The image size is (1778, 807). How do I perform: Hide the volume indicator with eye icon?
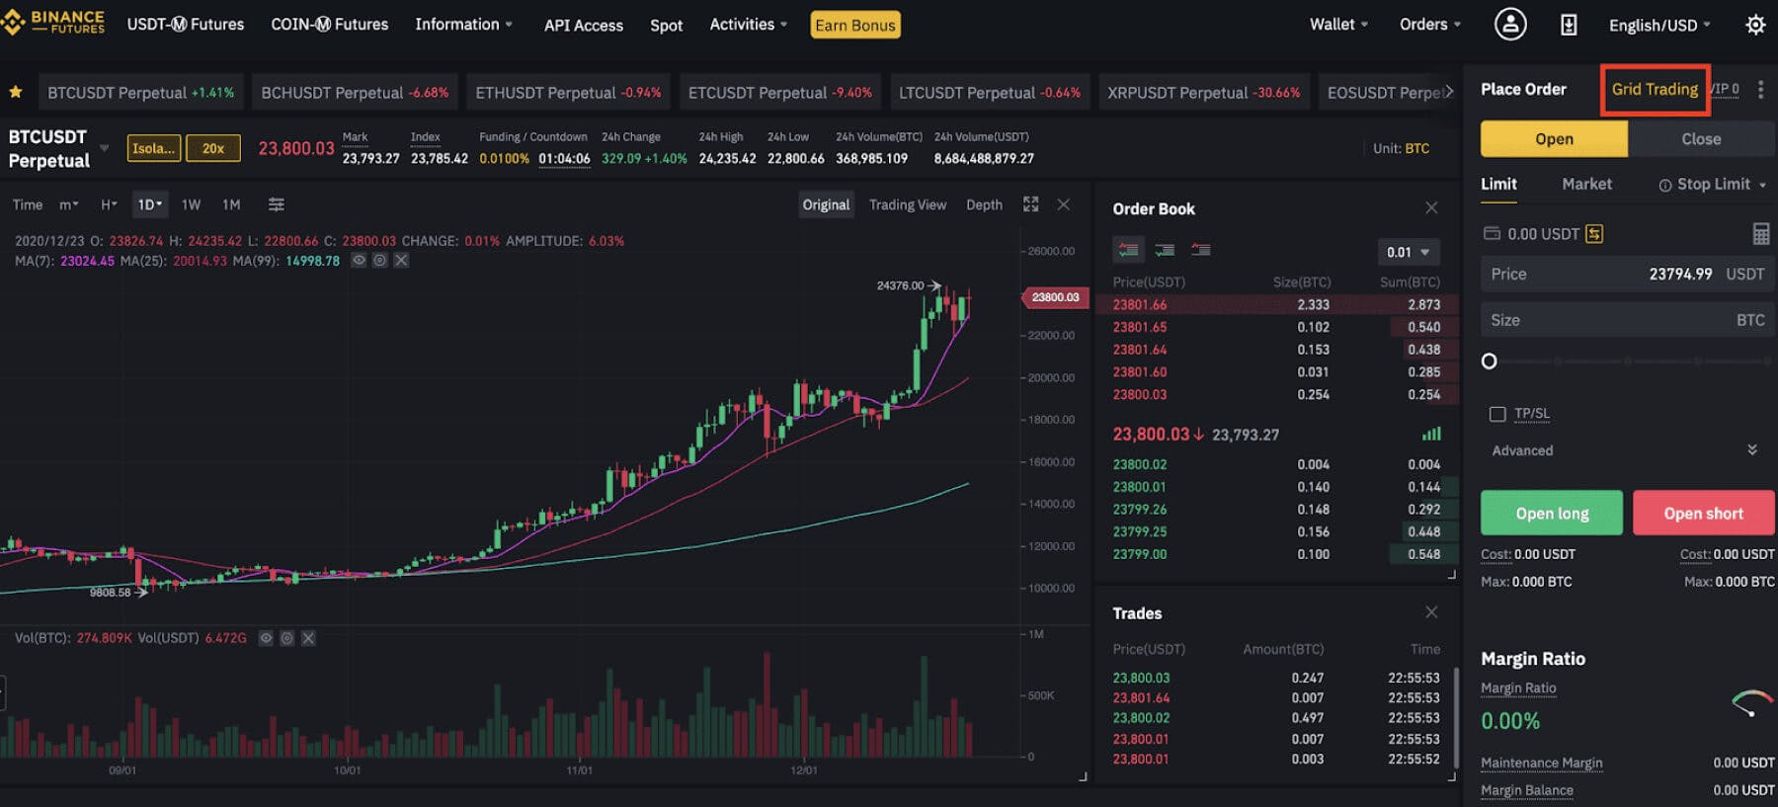(x=266, y=638)
